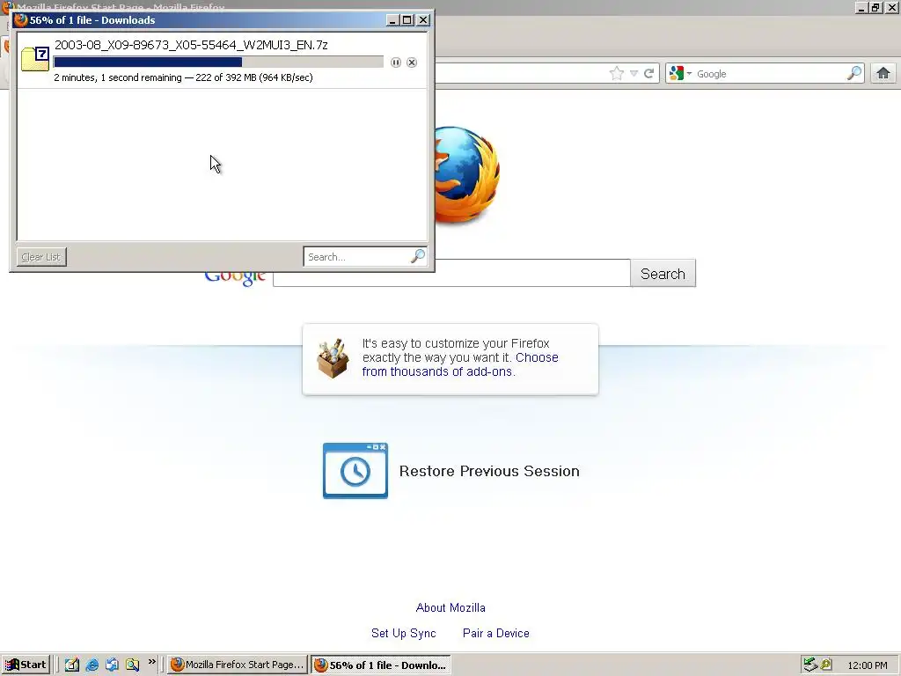Cancel the 7z file download
The image size is (901, 676).
click(412, 62)
